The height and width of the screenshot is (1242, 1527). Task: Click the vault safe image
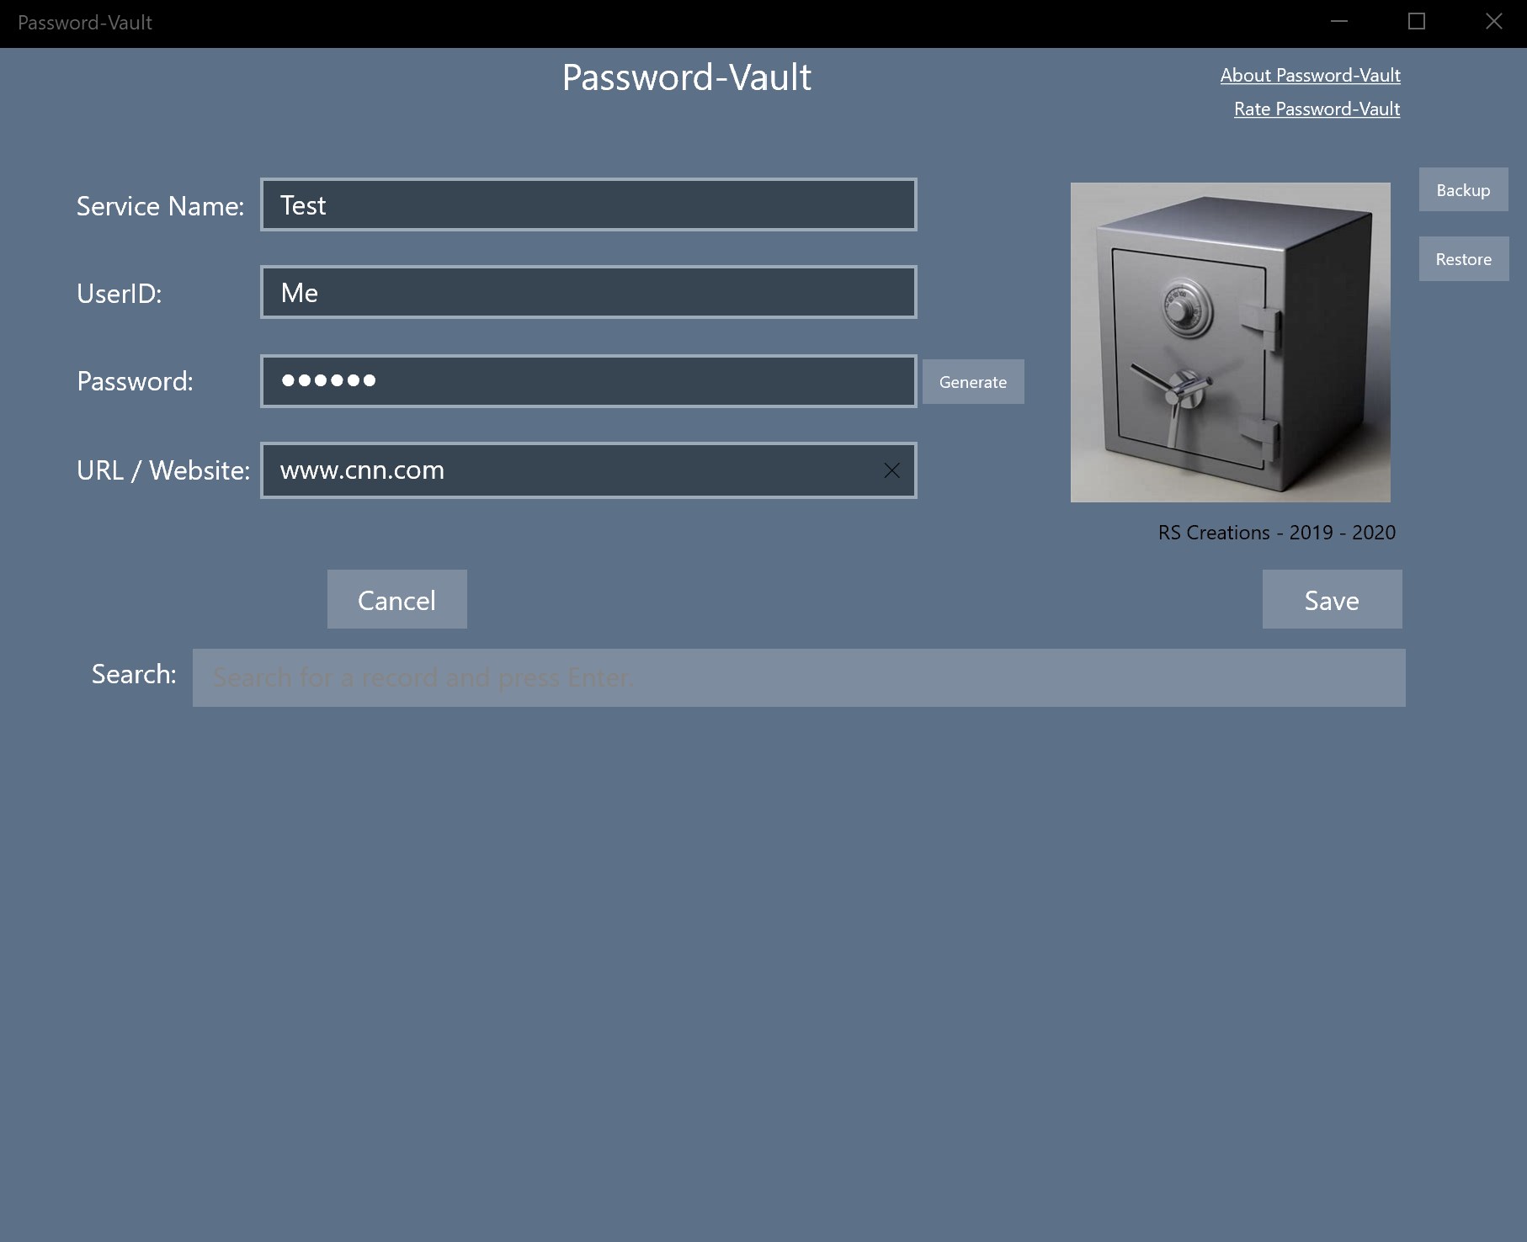pos(1230,342)
